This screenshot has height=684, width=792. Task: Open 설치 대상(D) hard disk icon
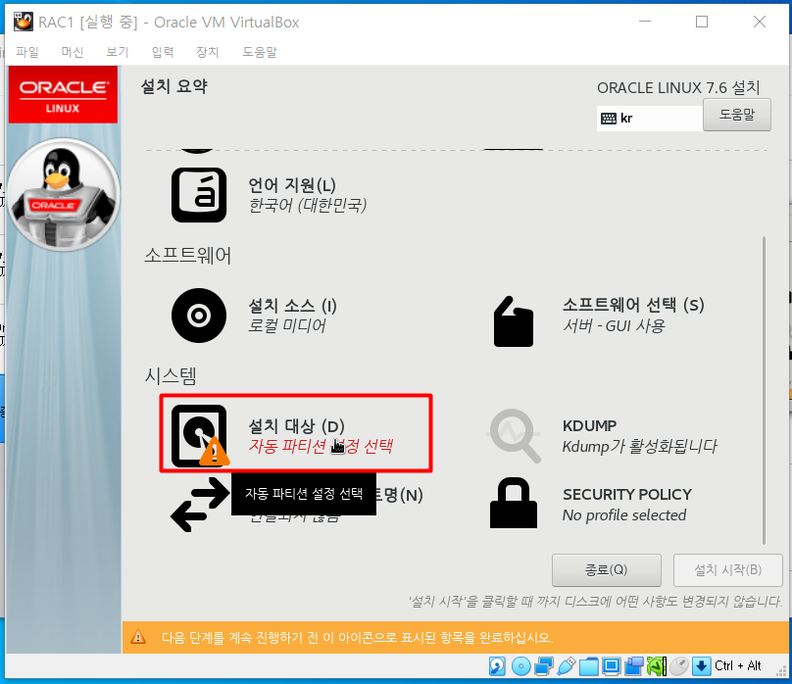[x=200, y=435]
